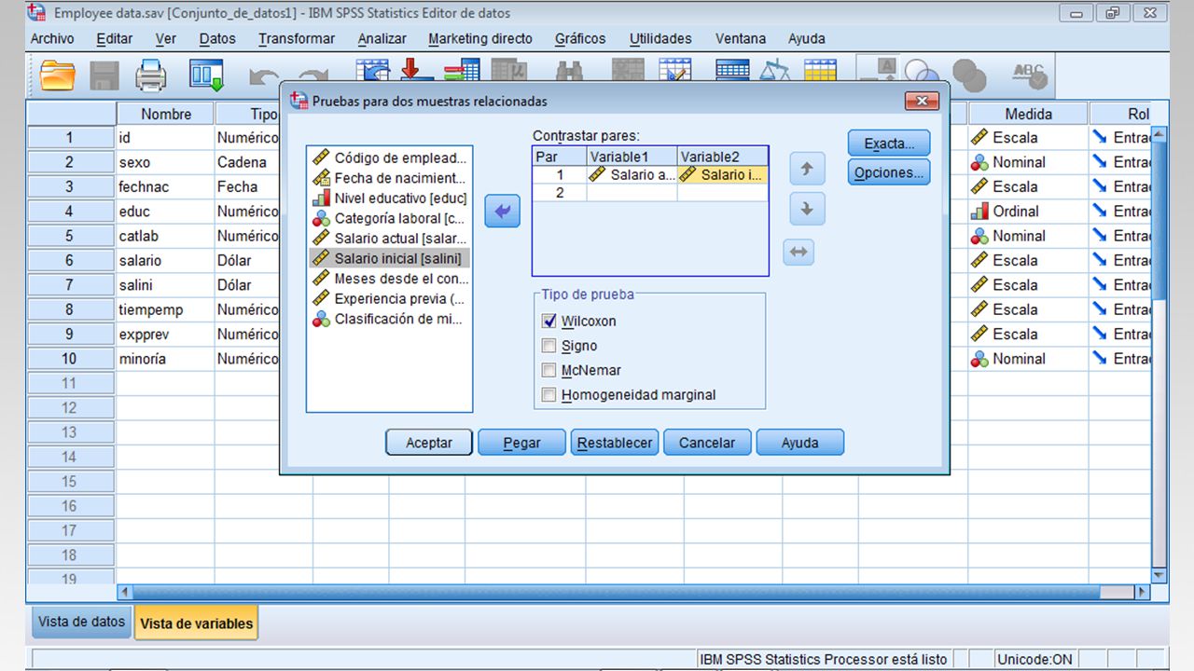
Task: Click the Exacta... button
Action: point(889,144)
